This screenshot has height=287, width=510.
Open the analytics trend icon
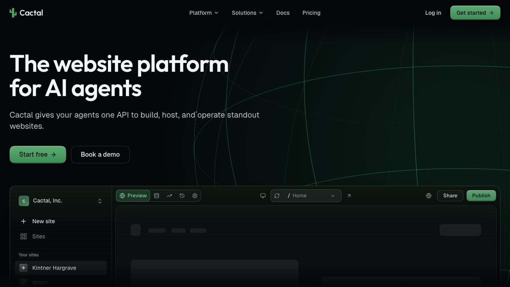pos(169,196)
